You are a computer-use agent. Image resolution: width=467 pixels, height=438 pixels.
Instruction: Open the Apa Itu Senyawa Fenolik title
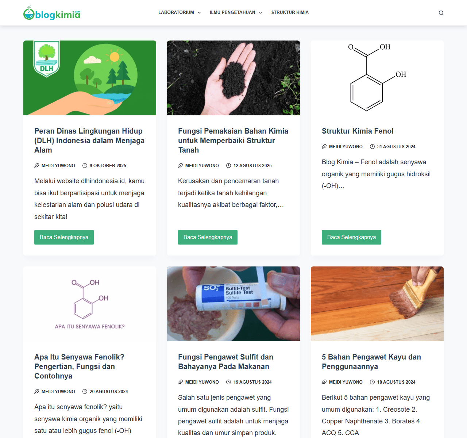(x=79, y=366)
